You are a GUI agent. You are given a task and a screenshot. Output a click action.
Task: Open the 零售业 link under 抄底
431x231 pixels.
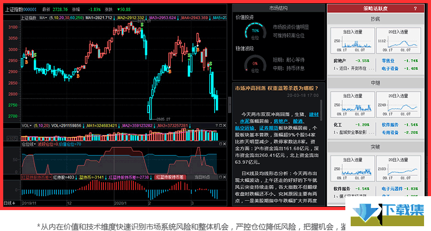(388, 61)
